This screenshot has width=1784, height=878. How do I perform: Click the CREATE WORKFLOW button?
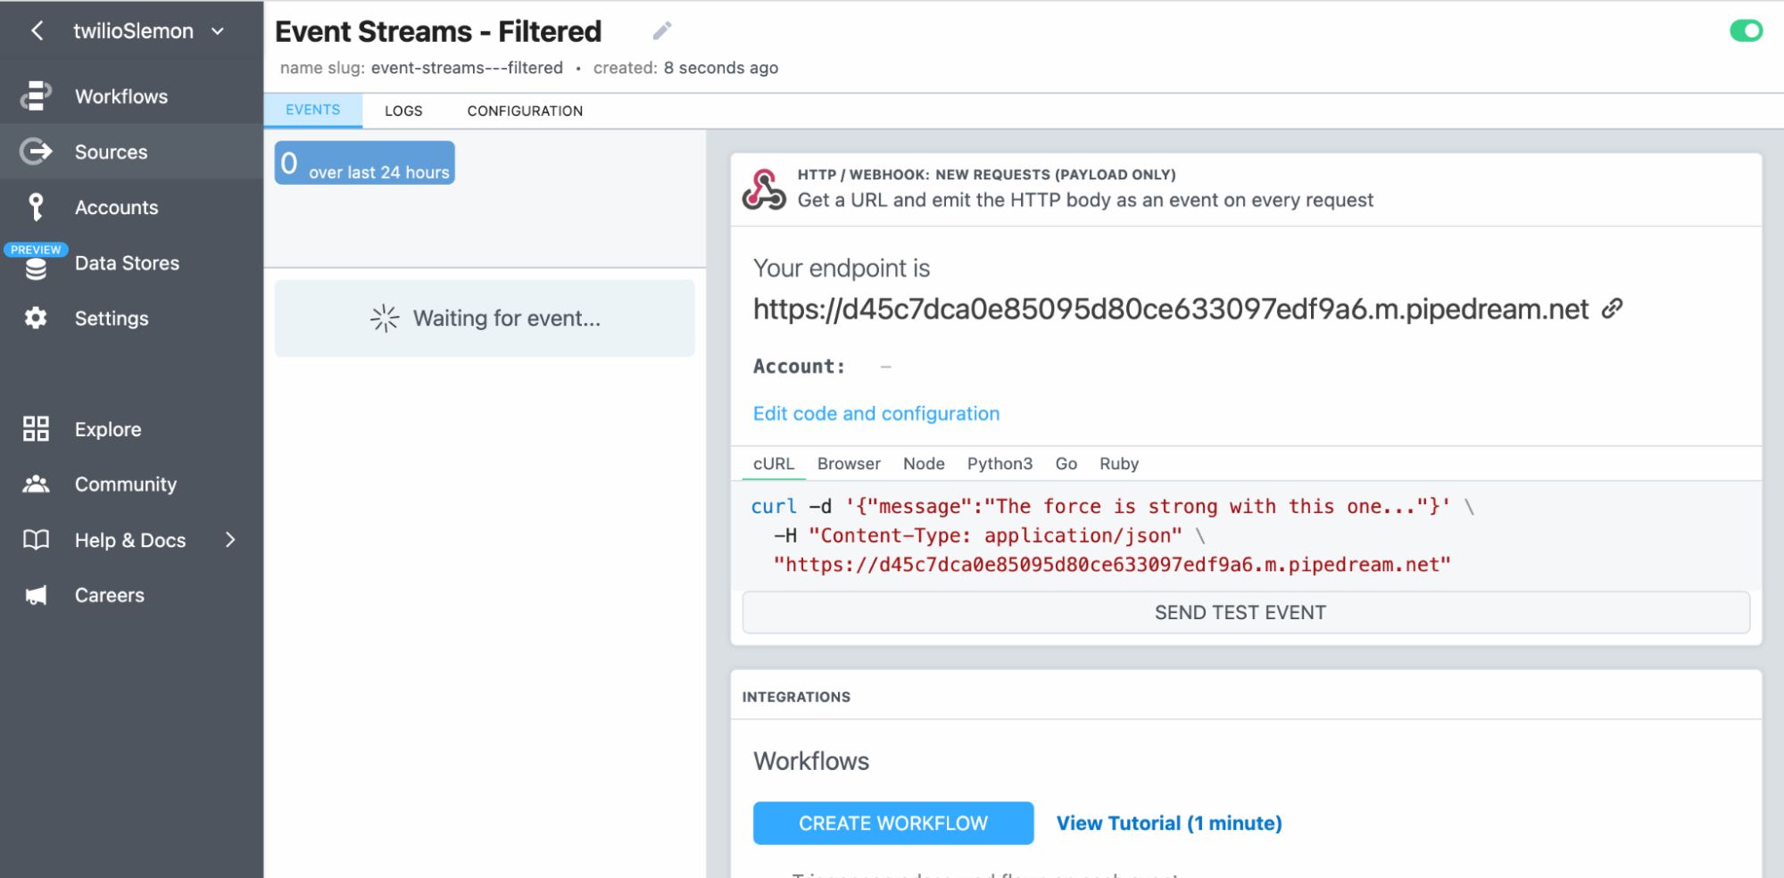[x=893, y=824]
